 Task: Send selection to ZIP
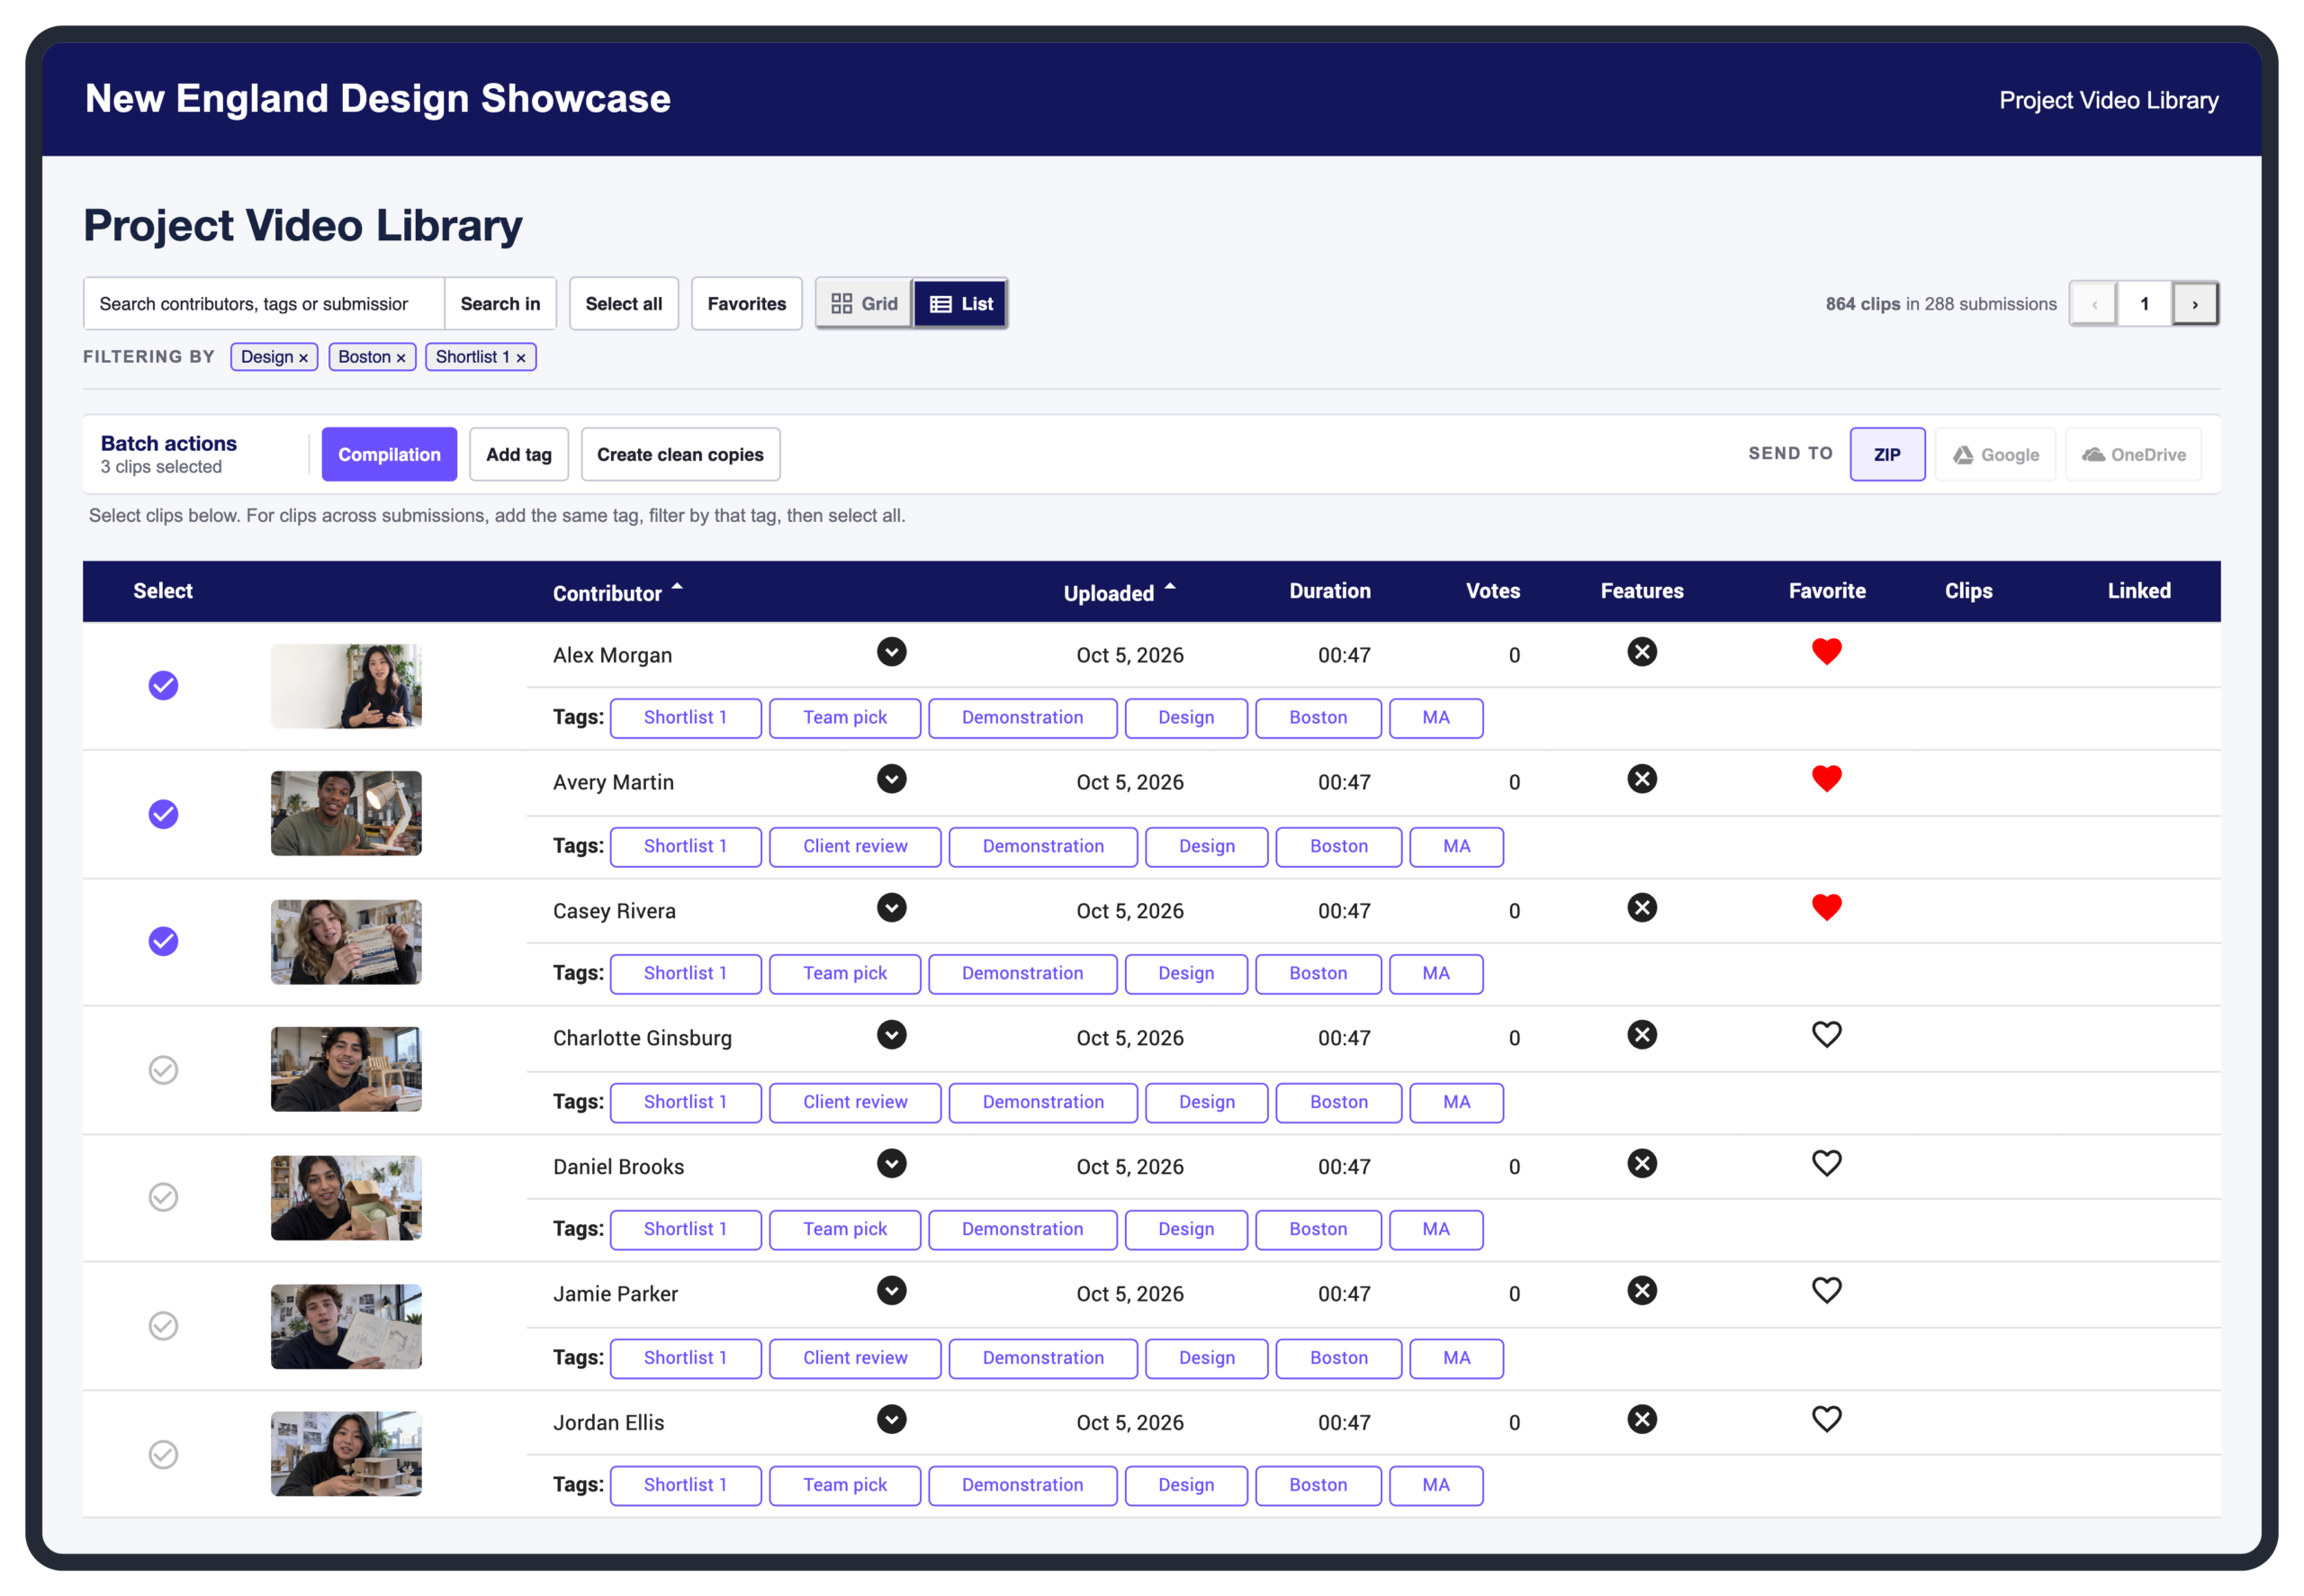1887,455
